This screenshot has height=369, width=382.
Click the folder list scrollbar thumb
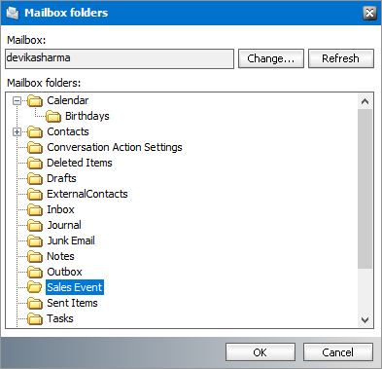(365, 189)
